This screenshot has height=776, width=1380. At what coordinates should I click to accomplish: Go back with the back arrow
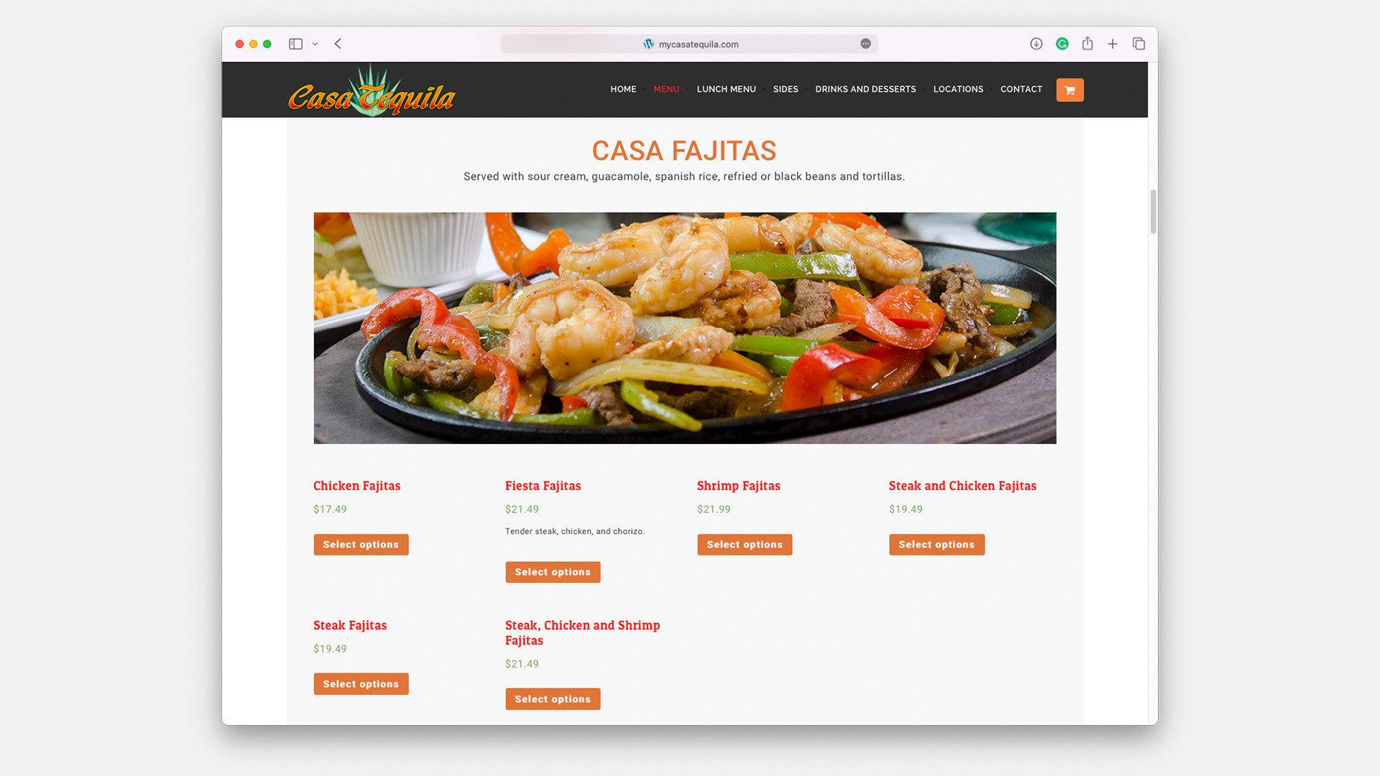338,44
